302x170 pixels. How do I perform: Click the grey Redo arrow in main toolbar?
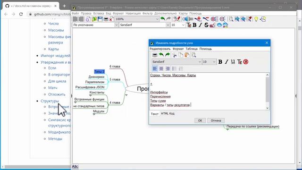pyautogui.click(x=168, y=19)
